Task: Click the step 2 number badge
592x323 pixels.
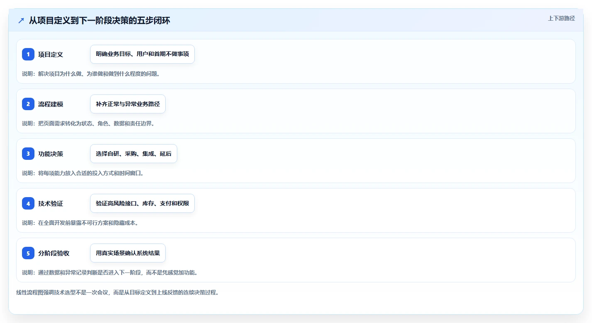Action: coord(28,104)
